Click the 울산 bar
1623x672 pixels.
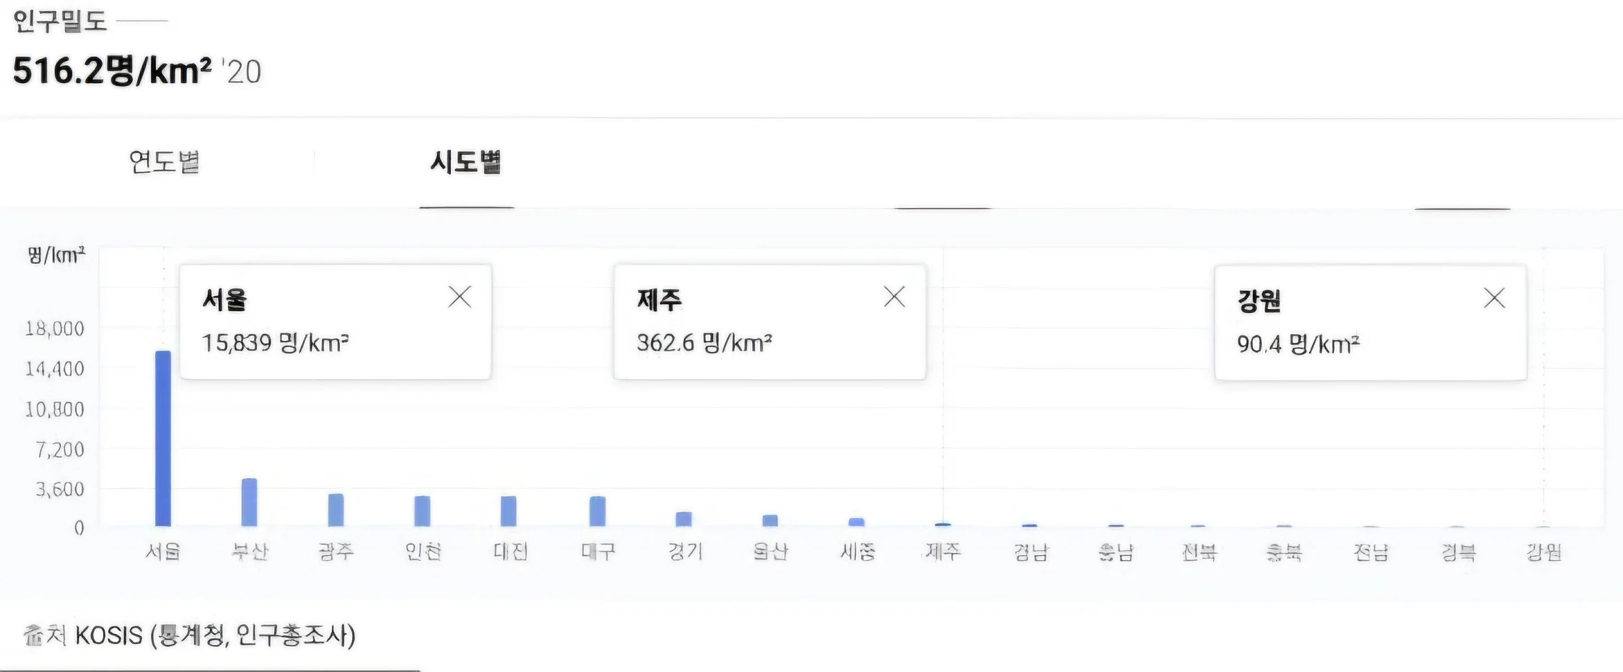click(x=770, y=521)
